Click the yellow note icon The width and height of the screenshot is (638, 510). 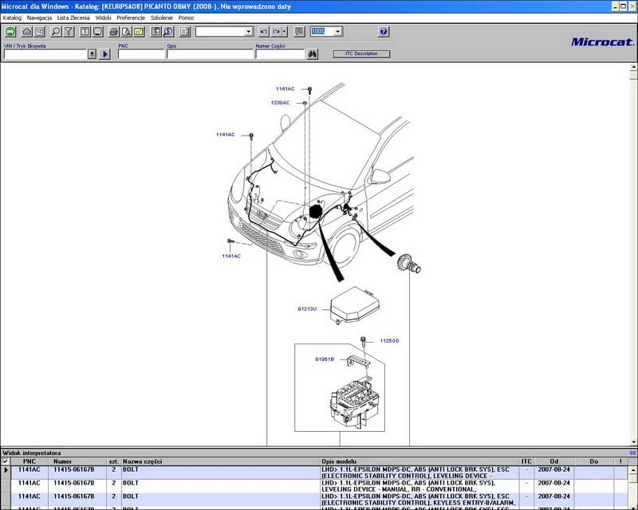[x=139, y=32]
